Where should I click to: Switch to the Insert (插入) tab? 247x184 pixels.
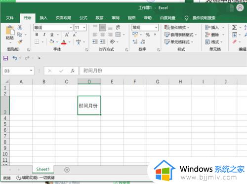43,18
